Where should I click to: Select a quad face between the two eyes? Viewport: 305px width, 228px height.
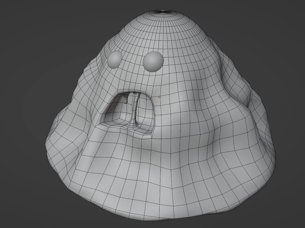click(132, 61)
